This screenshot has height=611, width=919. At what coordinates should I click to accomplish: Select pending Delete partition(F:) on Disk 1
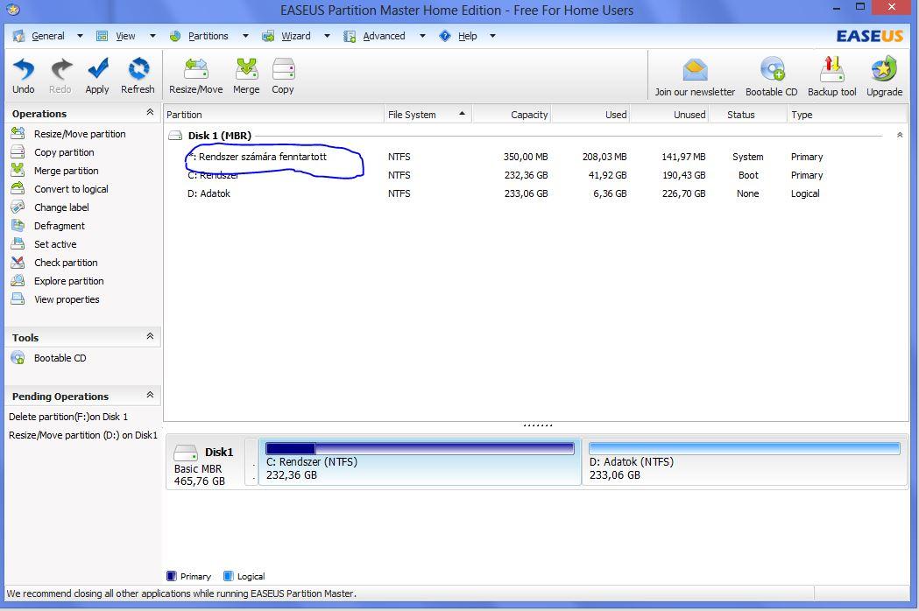click(68, 417)
